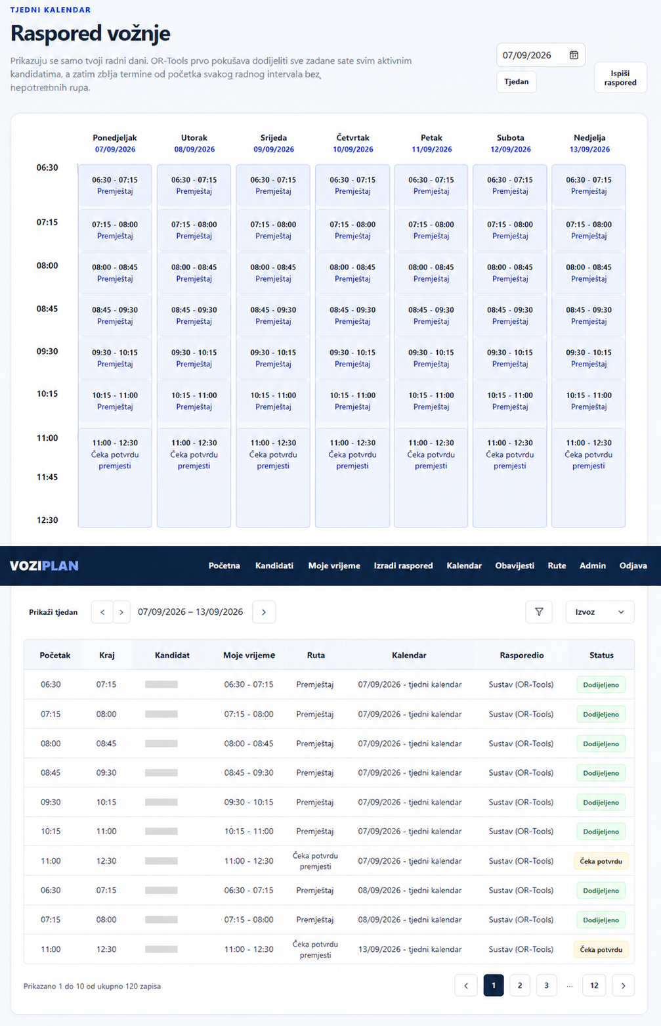This screenshot has width=661, height=1026.
Task: Open Petak 09:30 - 10:15 Premještaj slot
Action: pyautogui.click(x=431, y=359)
